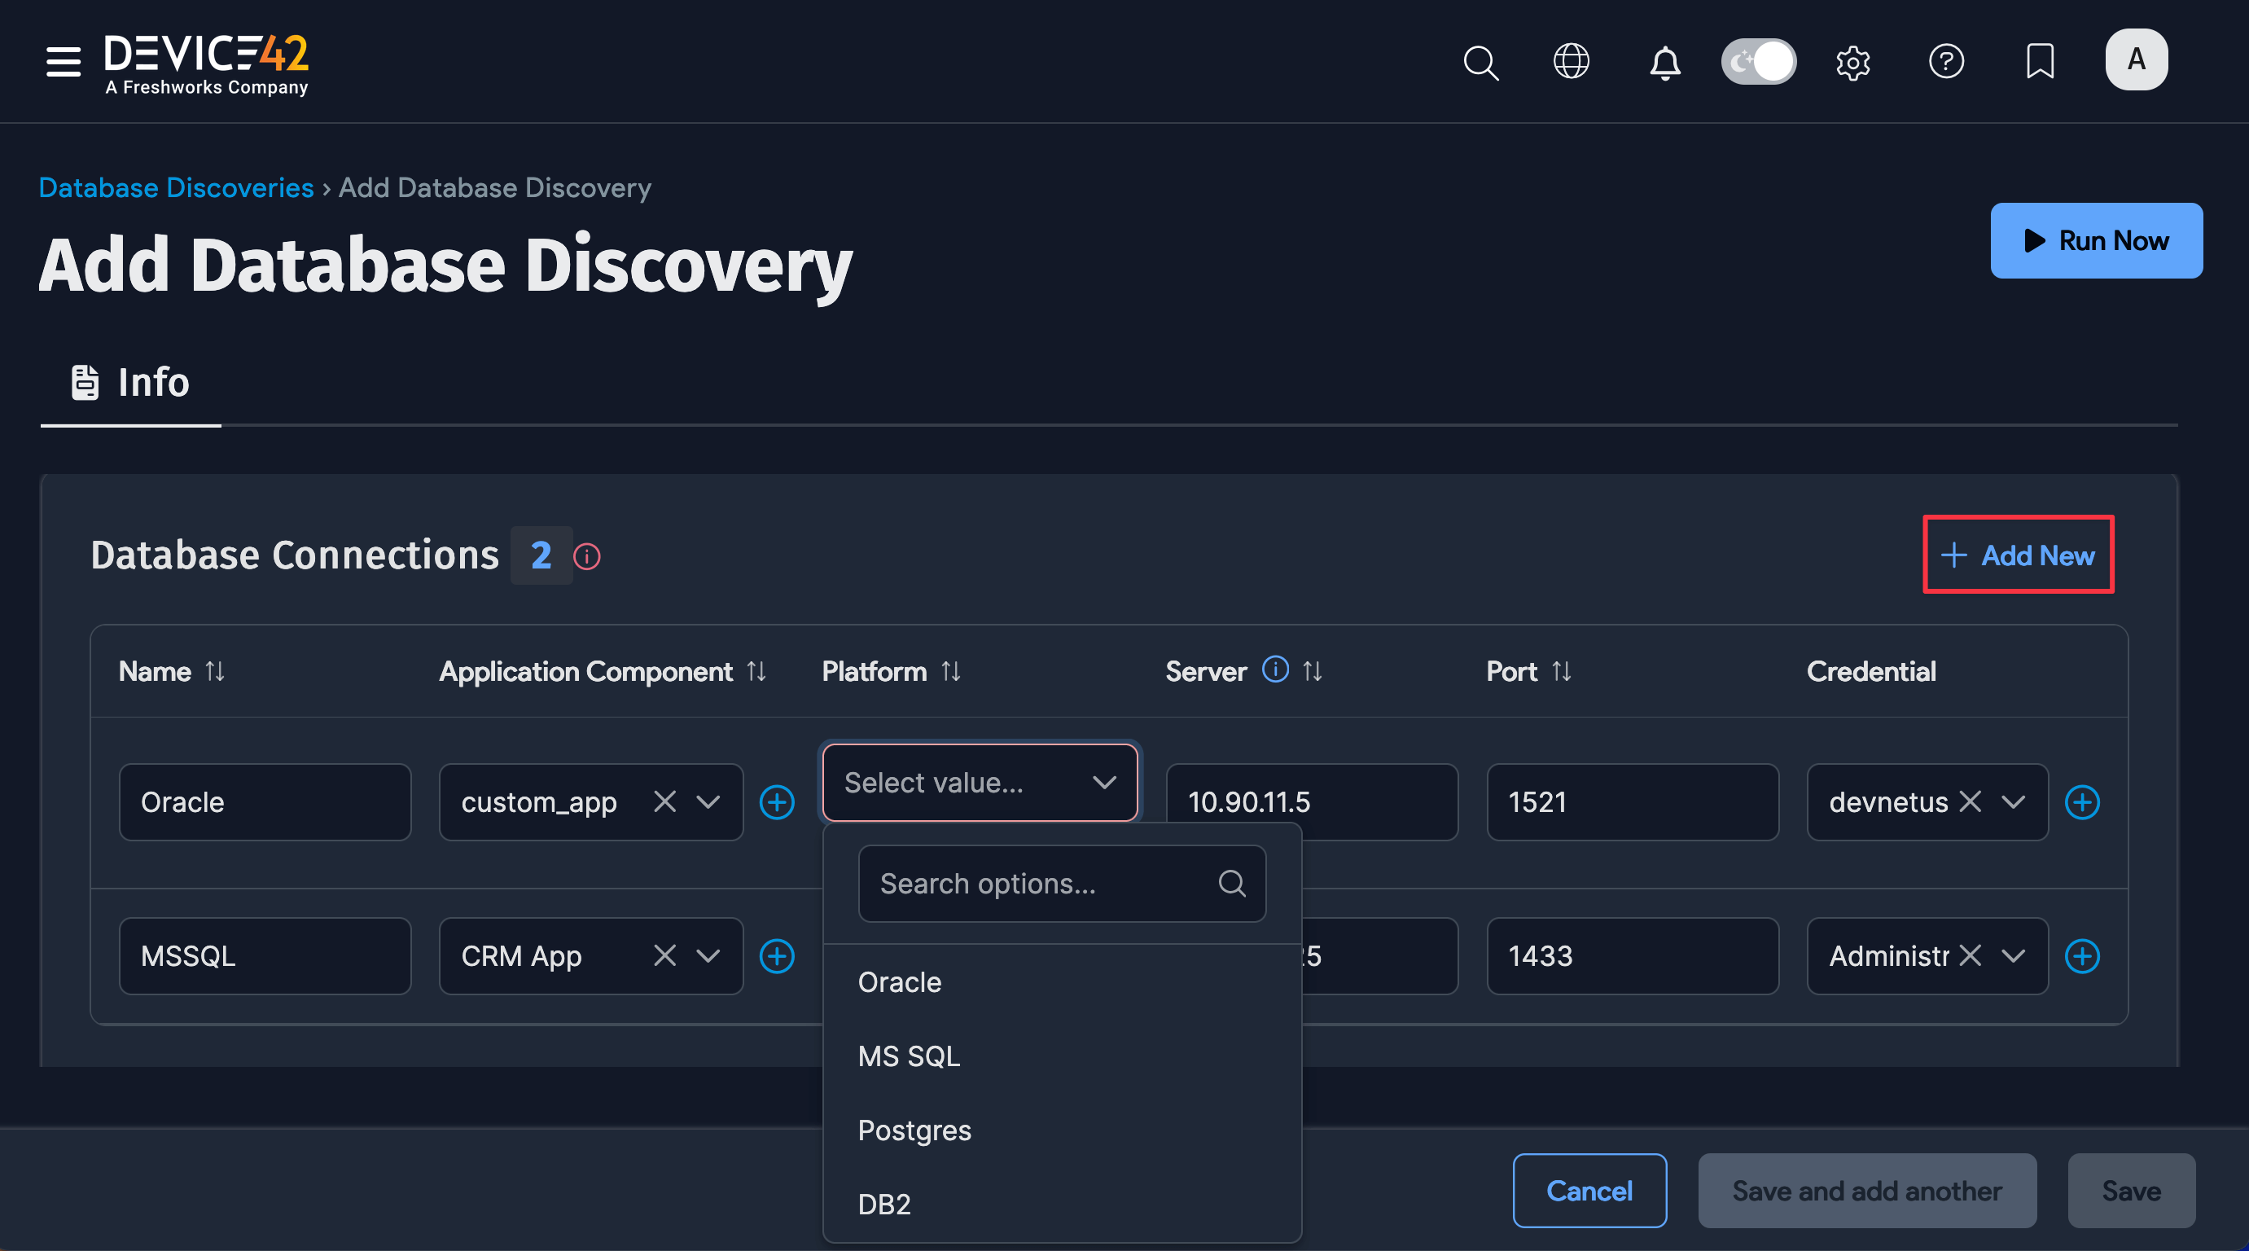Open the hamburger navigation menu
This screenshot has width=2249, height=1251.
(x=61, y=62)
